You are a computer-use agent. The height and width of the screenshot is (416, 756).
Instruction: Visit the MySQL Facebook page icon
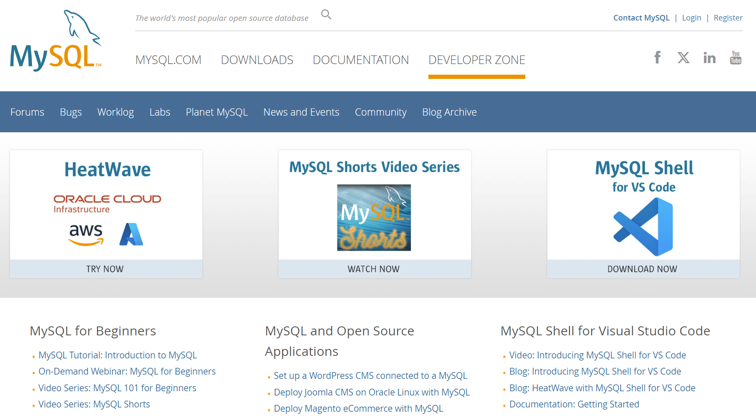click(658, 57)
